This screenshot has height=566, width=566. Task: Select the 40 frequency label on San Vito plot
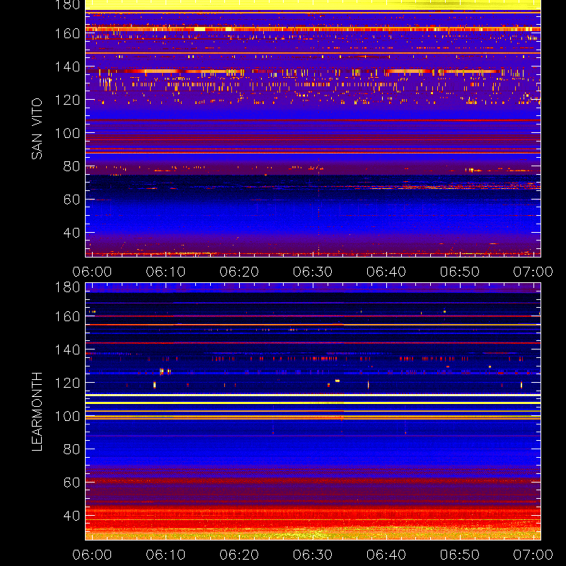point(71,233)
